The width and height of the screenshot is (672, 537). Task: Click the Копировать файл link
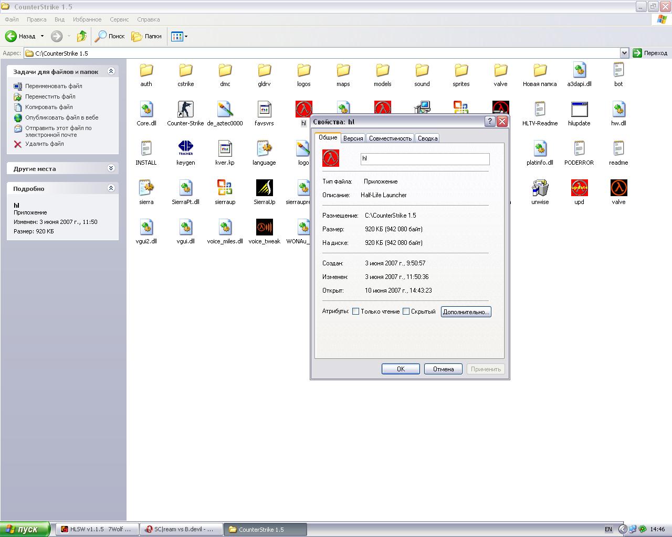[49, 107]
